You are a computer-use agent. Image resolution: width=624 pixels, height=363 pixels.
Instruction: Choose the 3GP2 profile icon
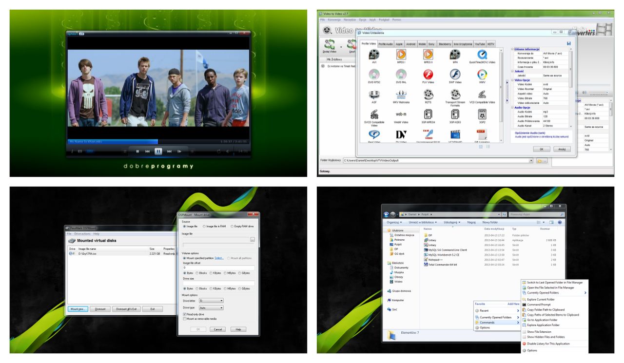click(x=482, y=114)
